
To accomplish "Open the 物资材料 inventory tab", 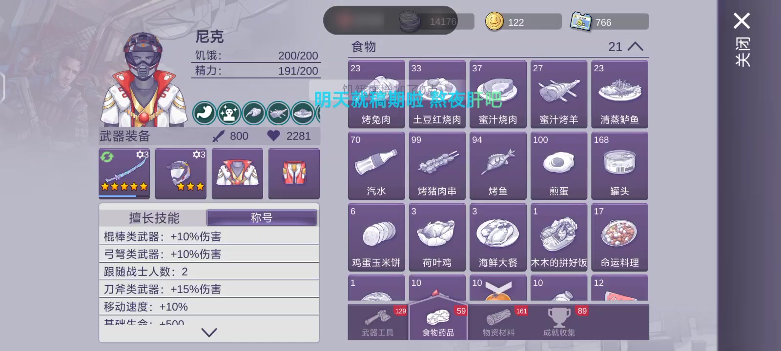I will 498,322.
